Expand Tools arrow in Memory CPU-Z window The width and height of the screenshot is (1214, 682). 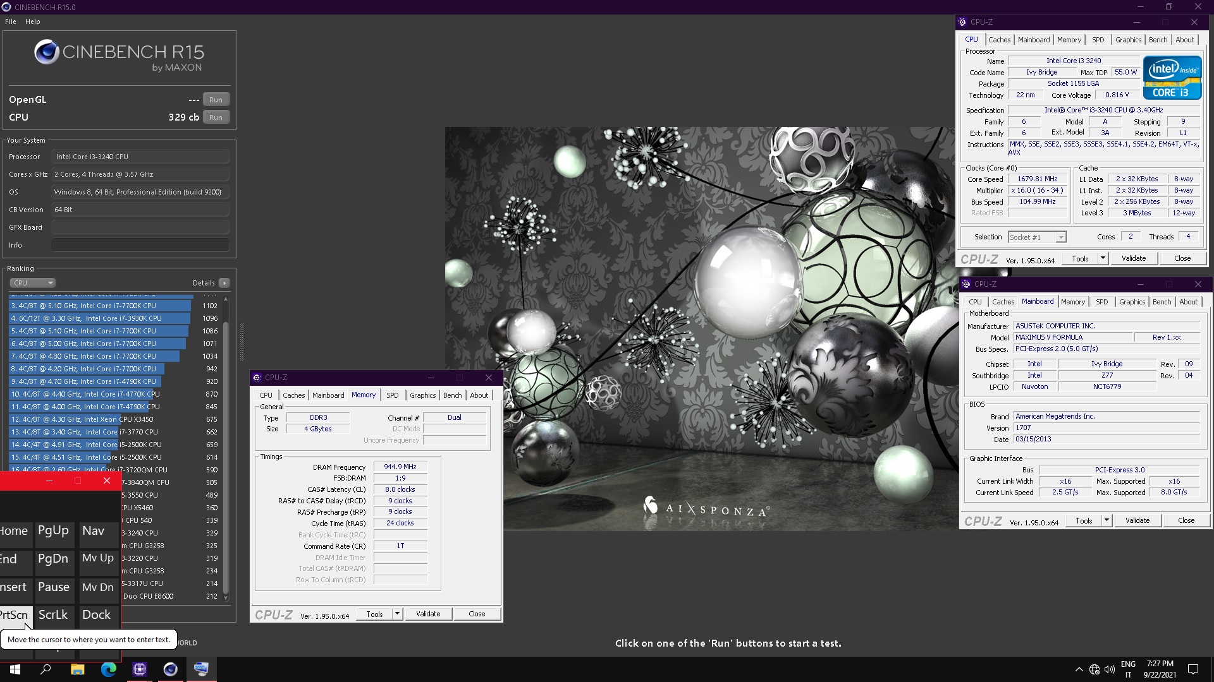coord(397,614)
